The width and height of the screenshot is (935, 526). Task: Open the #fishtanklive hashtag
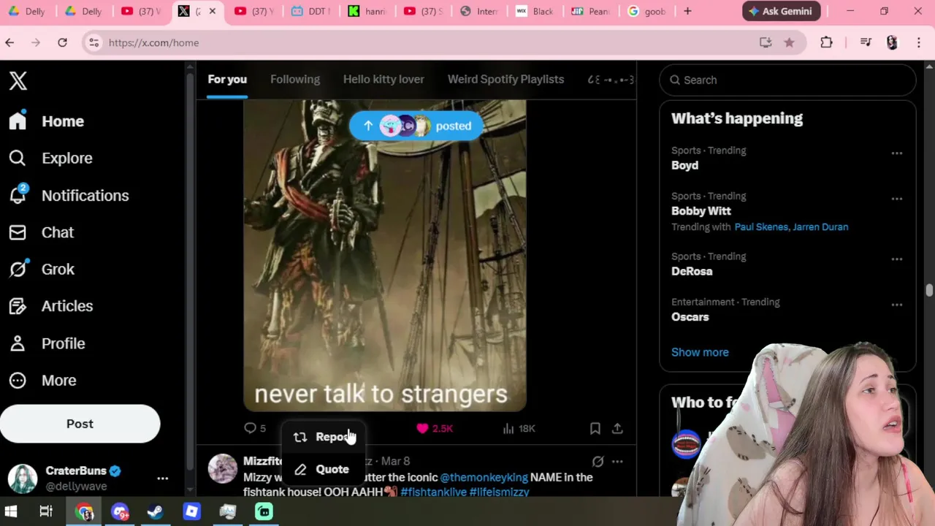coord(433,492)
